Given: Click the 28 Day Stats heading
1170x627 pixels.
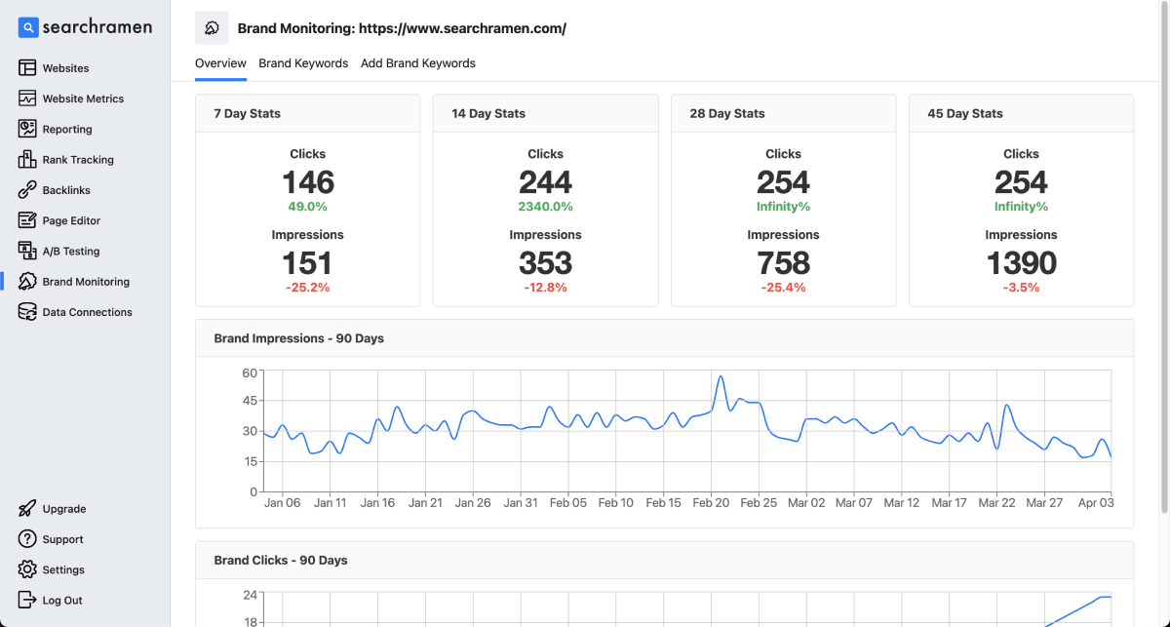Looking at the screenshot, I should click(x=727, y=113).
